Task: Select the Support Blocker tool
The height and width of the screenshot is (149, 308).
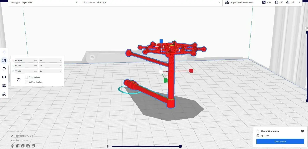Action: 4,94
